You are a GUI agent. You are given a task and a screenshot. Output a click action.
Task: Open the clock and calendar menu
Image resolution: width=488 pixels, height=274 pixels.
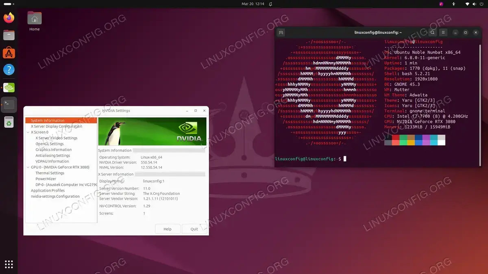[253, 4]
